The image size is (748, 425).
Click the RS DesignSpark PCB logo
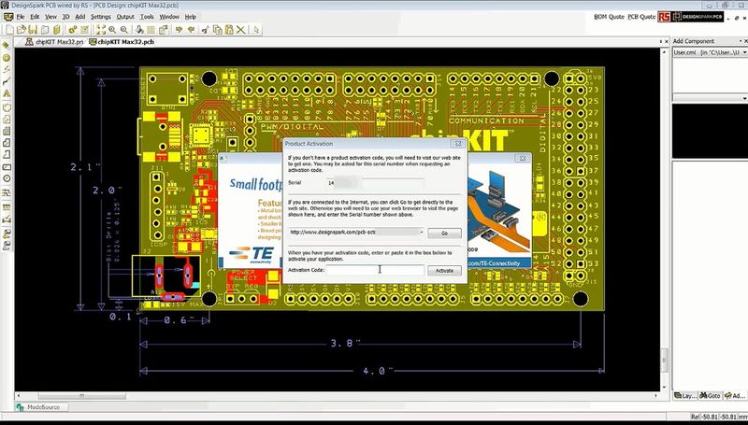tap(691, 17)
